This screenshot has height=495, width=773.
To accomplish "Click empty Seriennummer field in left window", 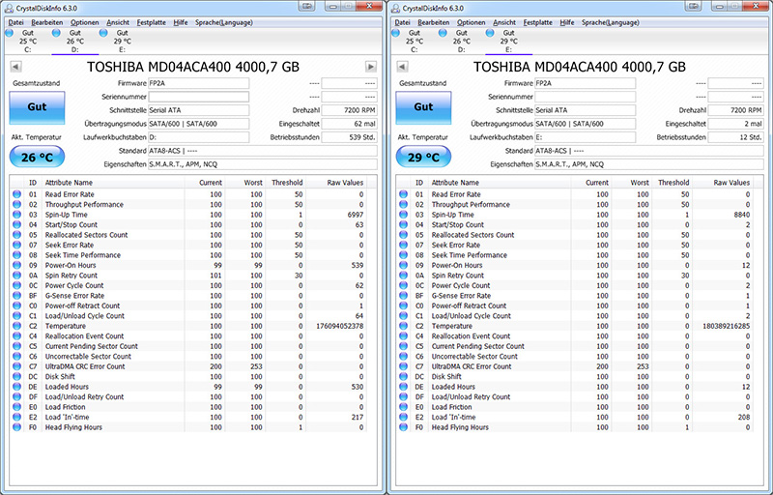I will [x=199, y=97].
